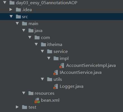This screenshot has height=112, width=123.
Task: Click the IAccountService.java file icon
Action: (x=56, y=72)
